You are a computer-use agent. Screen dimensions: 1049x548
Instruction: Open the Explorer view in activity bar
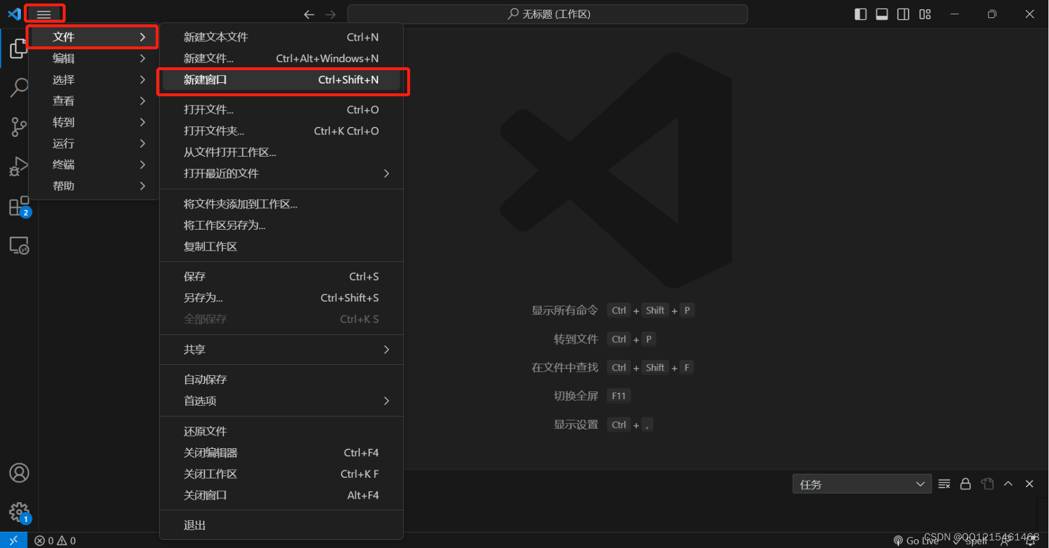[x=19, y=49]
